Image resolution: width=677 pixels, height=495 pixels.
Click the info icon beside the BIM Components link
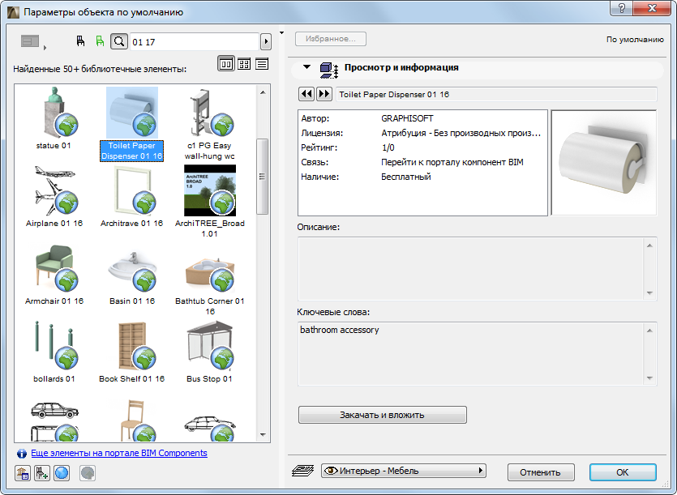click(x=22, y=454)
